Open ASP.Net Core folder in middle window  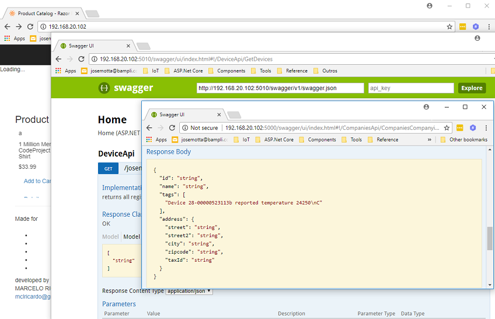tap(184, 71)
